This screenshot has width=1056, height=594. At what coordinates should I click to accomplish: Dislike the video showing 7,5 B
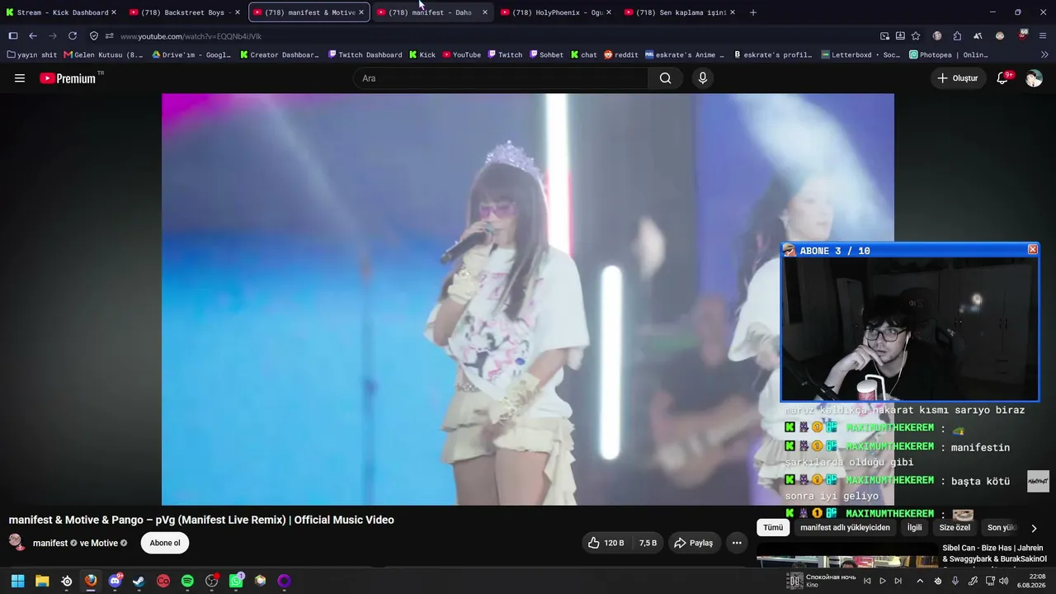click(647, 543)
